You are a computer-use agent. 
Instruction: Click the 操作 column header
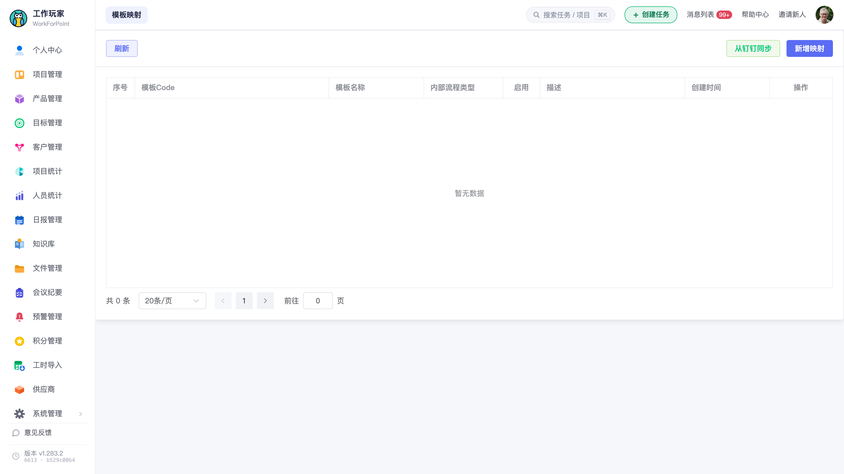click(801, 88)
